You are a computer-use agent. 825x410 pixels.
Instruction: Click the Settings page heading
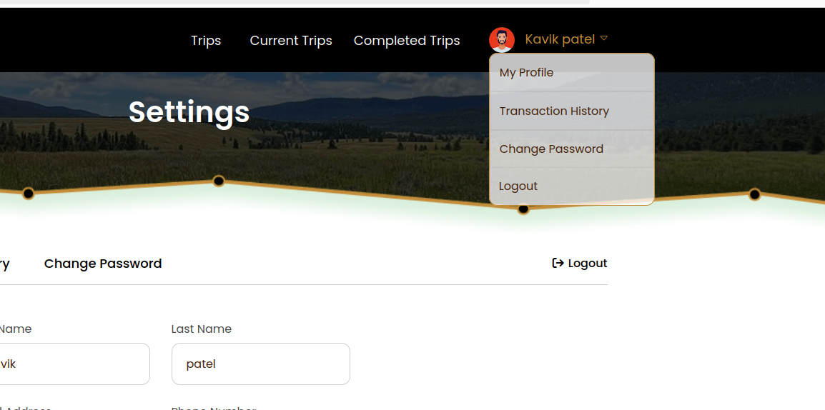point(189,112)
